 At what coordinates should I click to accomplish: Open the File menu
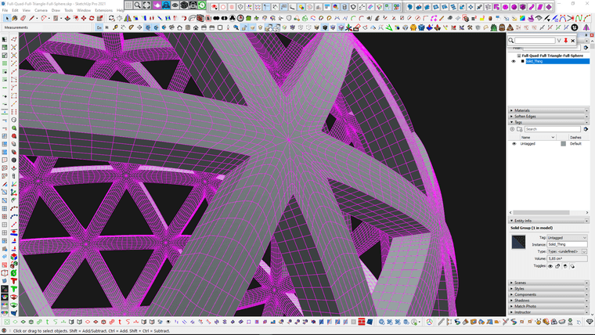(x=5, y=10)
